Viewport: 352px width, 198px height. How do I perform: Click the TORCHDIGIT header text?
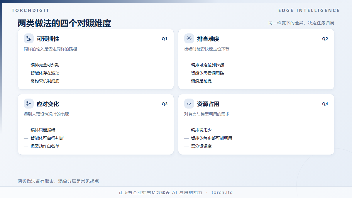[31, 11]
